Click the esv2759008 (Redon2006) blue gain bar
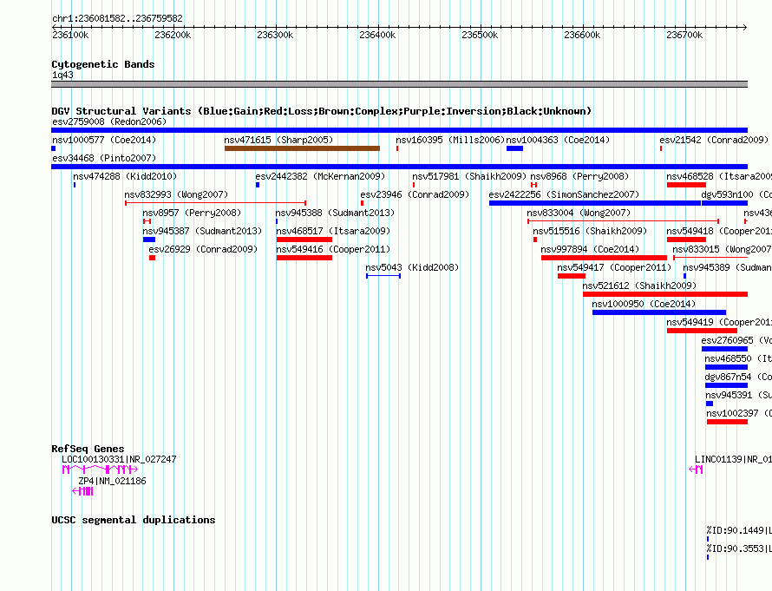Screen dimensions: 772x591 click(x=399, y=130)
